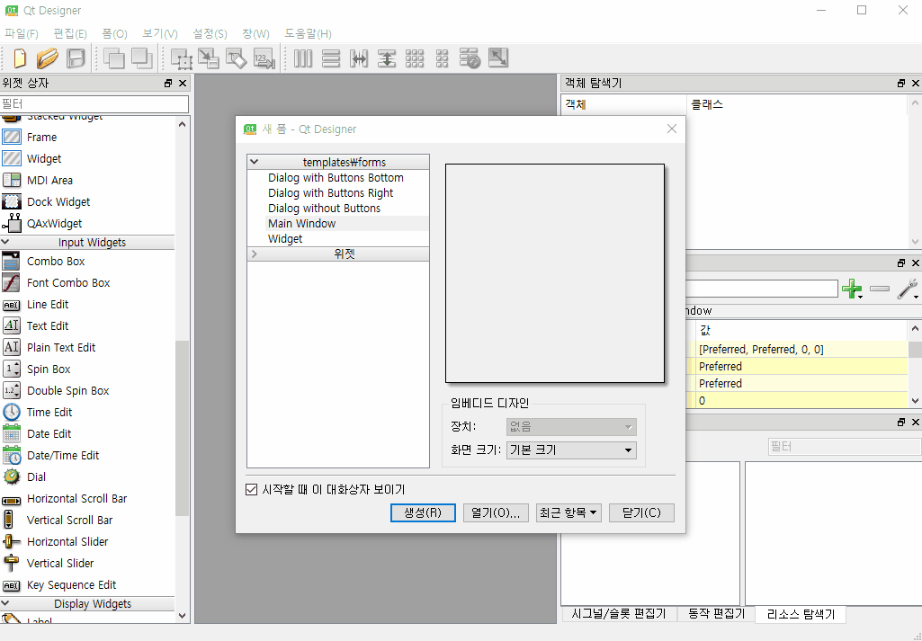Pick the Combo Box widget icon
Viewport: 922px width, 641px height.
(x=11, y=262)
